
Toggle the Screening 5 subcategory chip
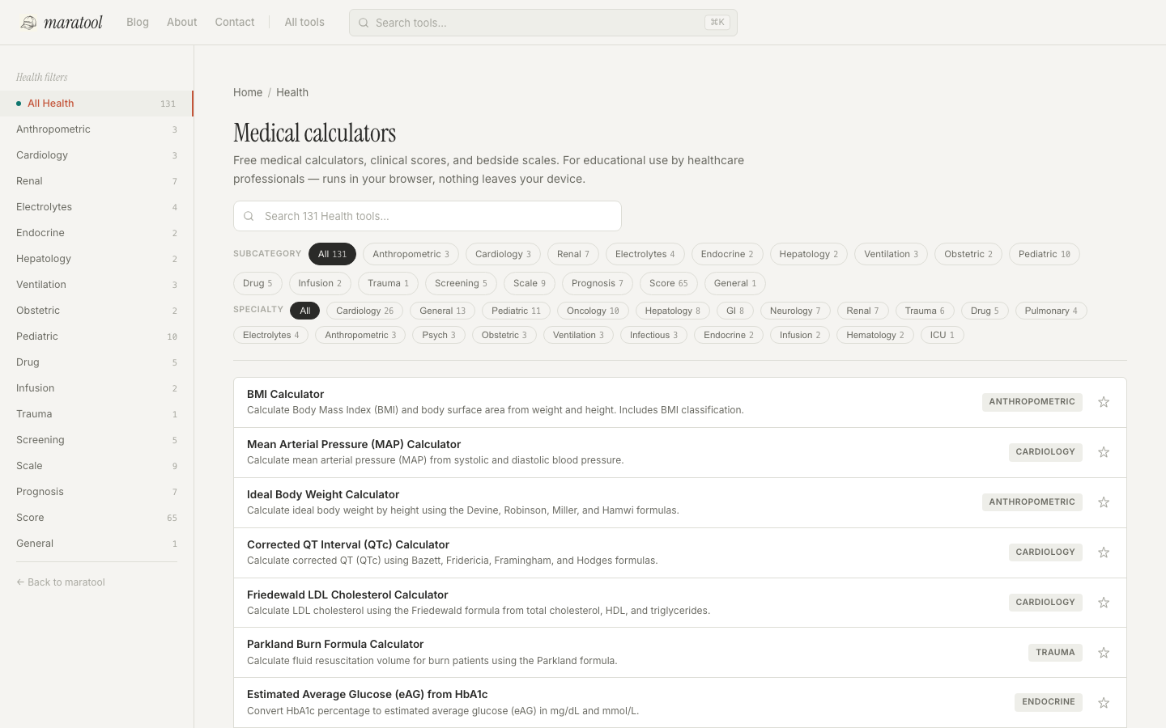coord(461,283)
